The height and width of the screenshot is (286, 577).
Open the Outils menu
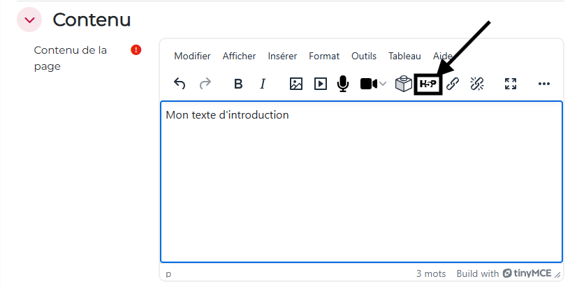point(364,56)
